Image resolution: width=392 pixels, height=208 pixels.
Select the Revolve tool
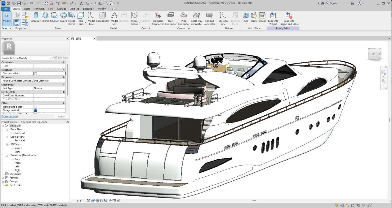tap(54, 17)
